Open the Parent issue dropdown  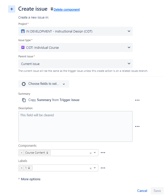[x=75, y=64]
